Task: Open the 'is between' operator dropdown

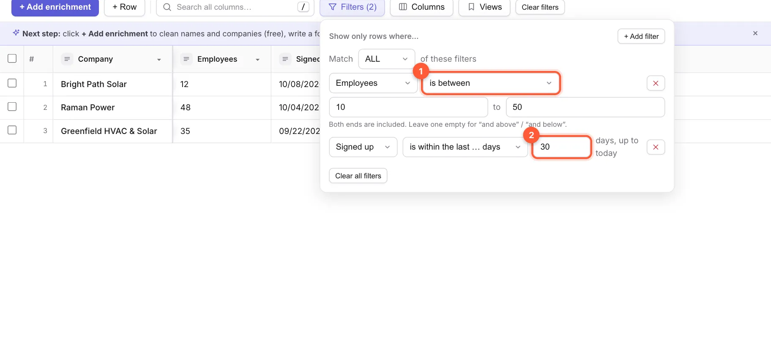Action: coord(491,83)
